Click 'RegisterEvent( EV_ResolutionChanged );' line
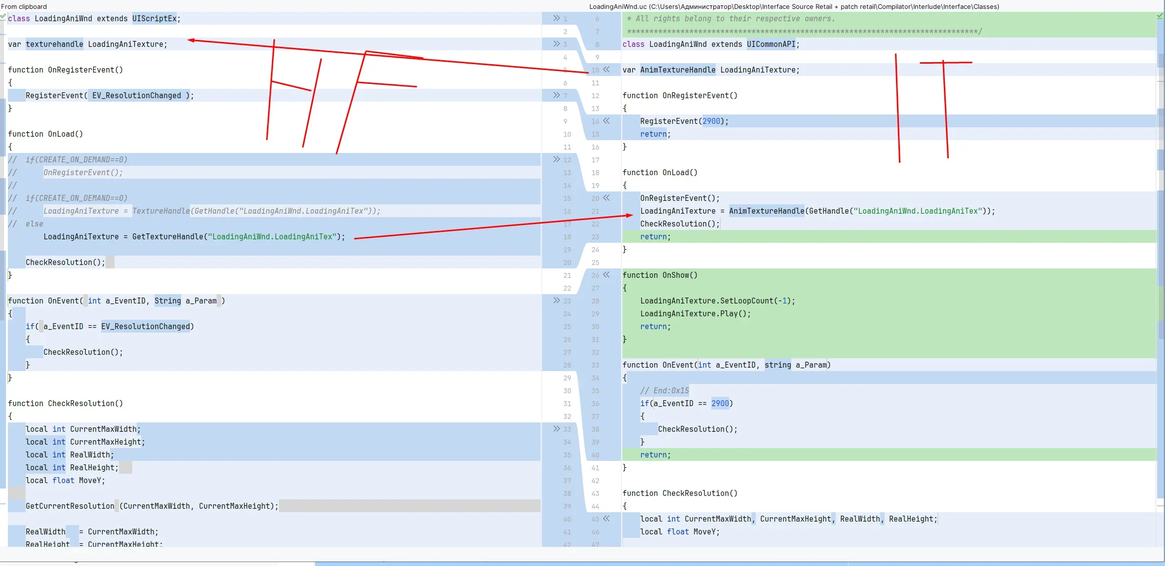Screen dimensions: 1165x566 110,95
